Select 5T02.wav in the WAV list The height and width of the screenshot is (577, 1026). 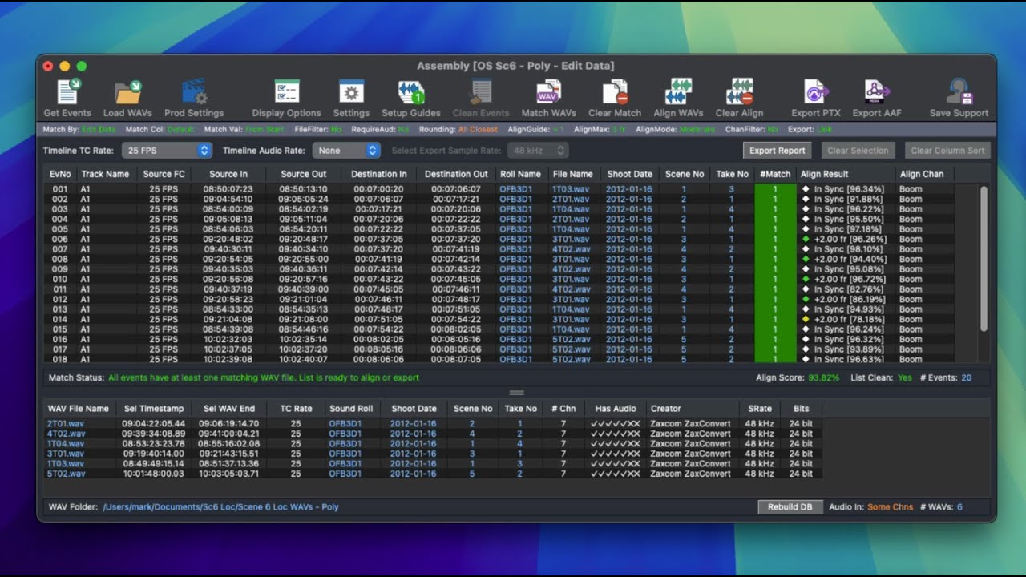coord(66,474)
